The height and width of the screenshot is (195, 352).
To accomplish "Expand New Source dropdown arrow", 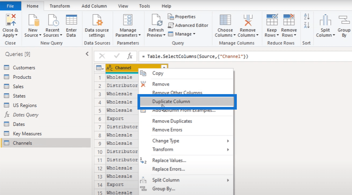I will [40, 35].
